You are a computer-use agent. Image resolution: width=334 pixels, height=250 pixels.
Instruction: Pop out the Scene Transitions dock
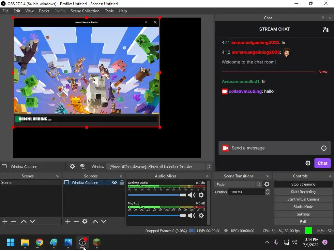(268, 176)
